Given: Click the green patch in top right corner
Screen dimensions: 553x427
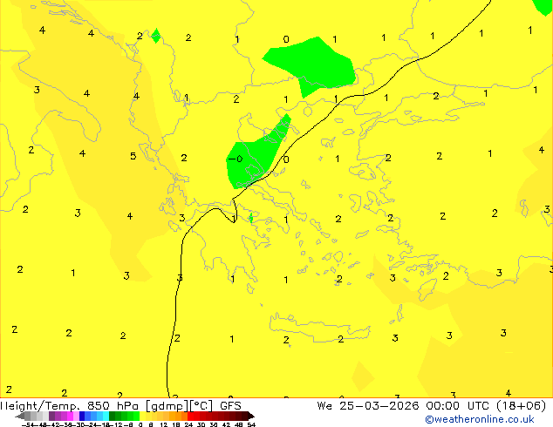Looking at the screenshot, I should pyautogui.click(x=543, y=6).
